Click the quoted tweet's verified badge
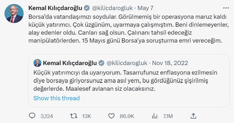The height and width of the screenshot is (123, 234). [101, 63]
